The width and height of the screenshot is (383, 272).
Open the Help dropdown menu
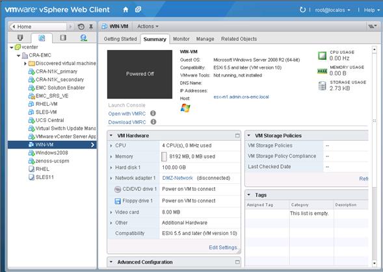(372, 10)
